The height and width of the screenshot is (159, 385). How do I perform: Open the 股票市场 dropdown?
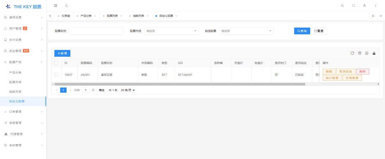point(171,31)
